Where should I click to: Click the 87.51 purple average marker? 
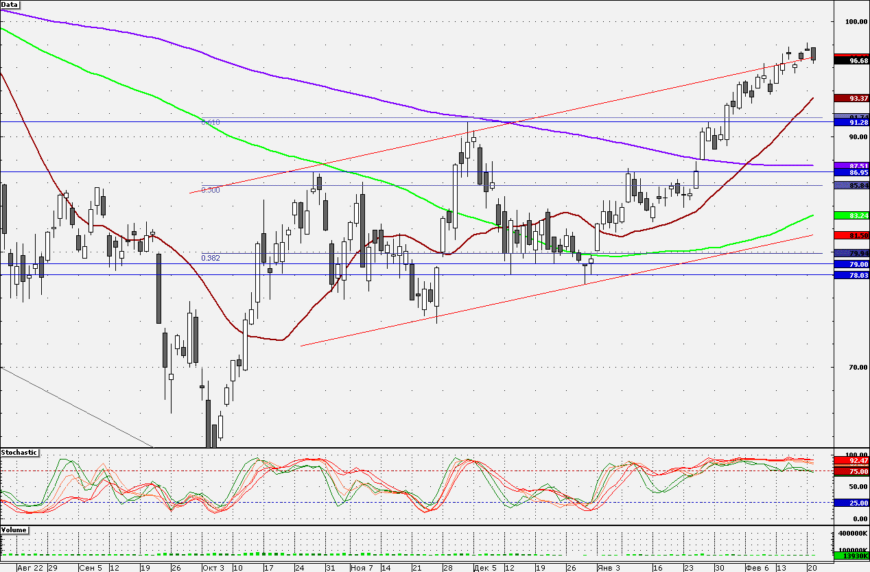pyautogui.click(x=851, y=166)
